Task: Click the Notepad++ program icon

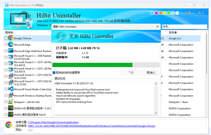Action: pyautogui.click(x=11, y=102)
